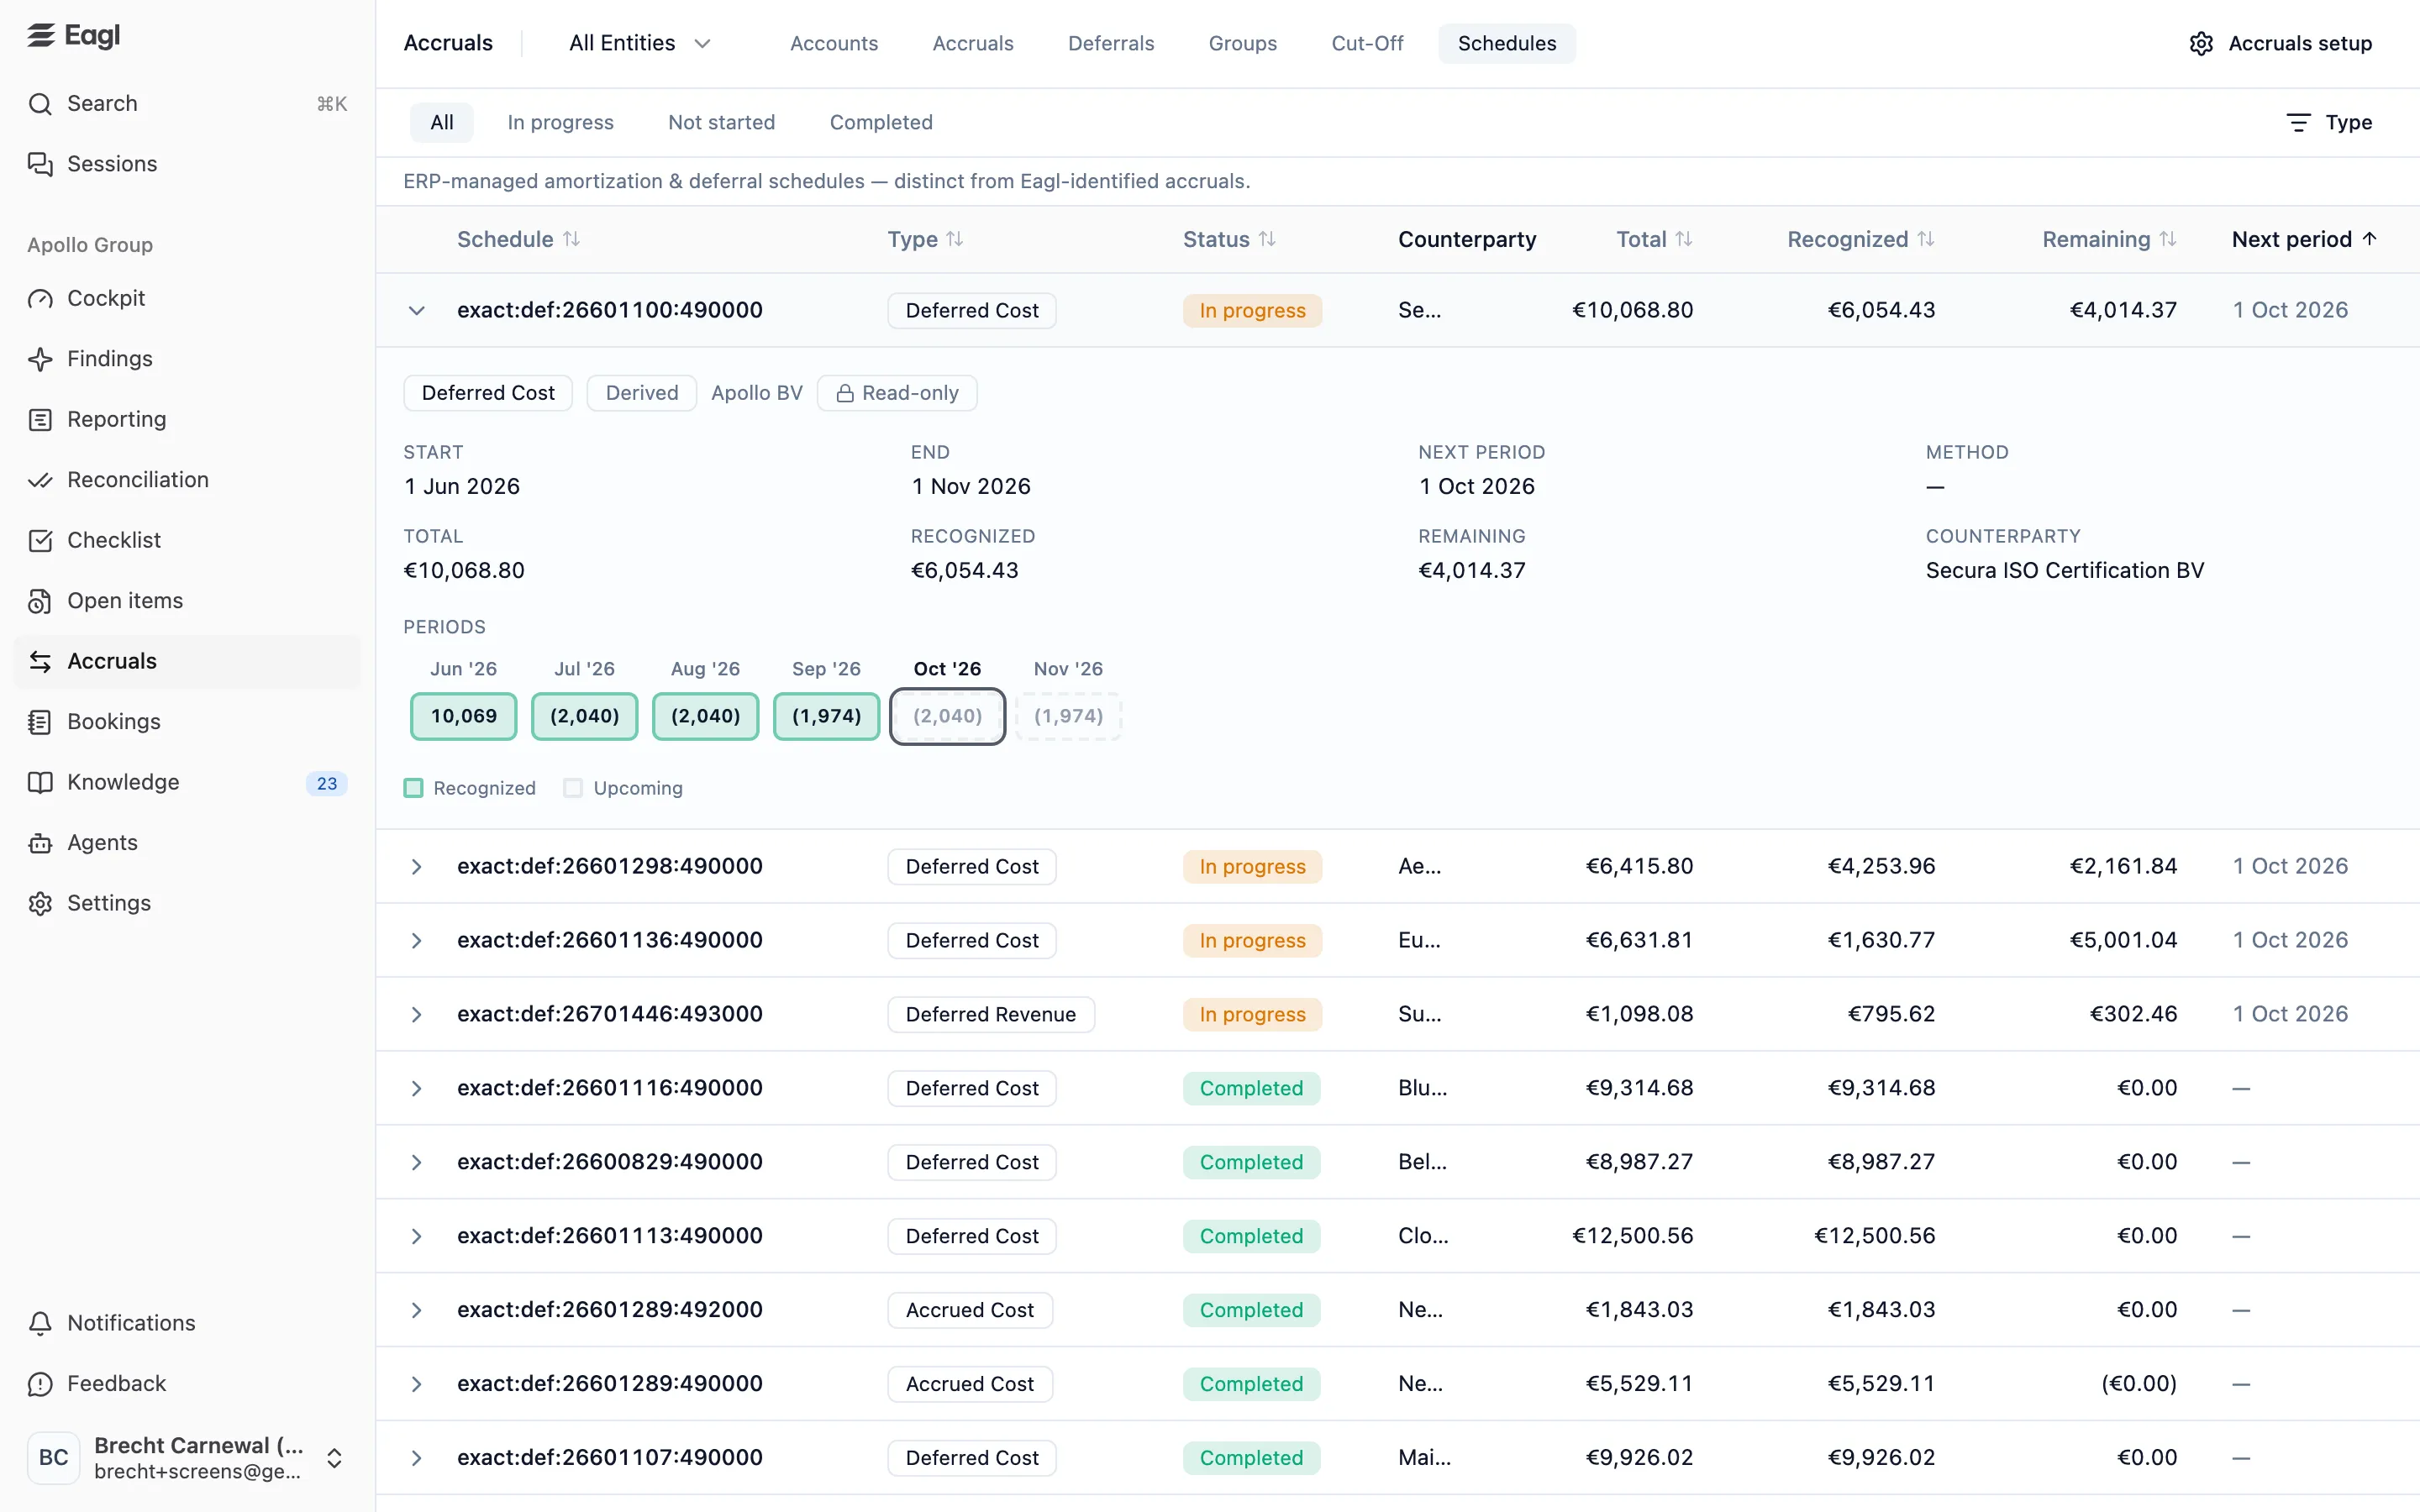Click the Knowledge 23 count badge

point(327,784)
